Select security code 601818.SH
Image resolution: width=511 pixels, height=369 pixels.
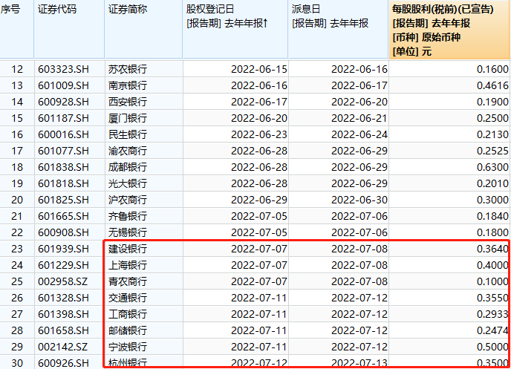pos(63,183)
